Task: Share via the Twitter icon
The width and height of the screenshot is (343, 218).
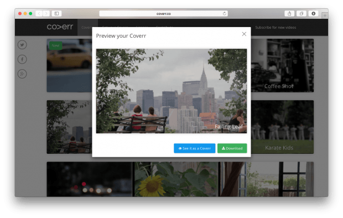Action: (x=22, y=45)
